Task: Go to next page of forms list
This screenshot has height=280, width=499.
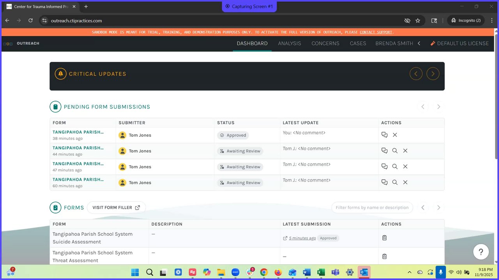Action: [439, 208]
